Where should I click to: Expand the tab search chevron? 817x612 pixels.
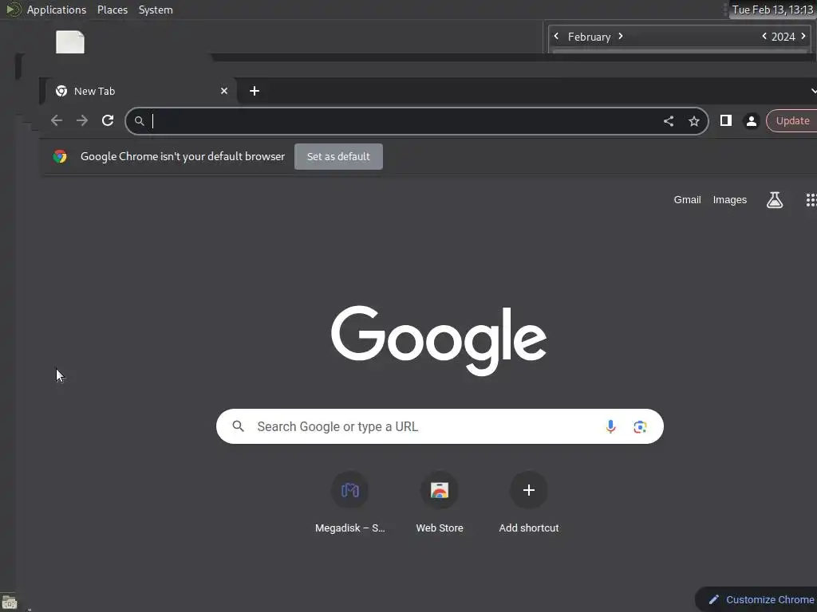[x=813, y=91]
